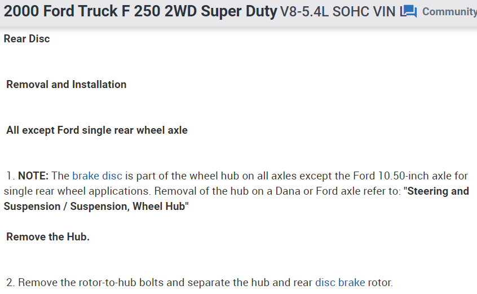Click the word "Dana" in the note
Screen dimensions: 477x294
point(288,191)
